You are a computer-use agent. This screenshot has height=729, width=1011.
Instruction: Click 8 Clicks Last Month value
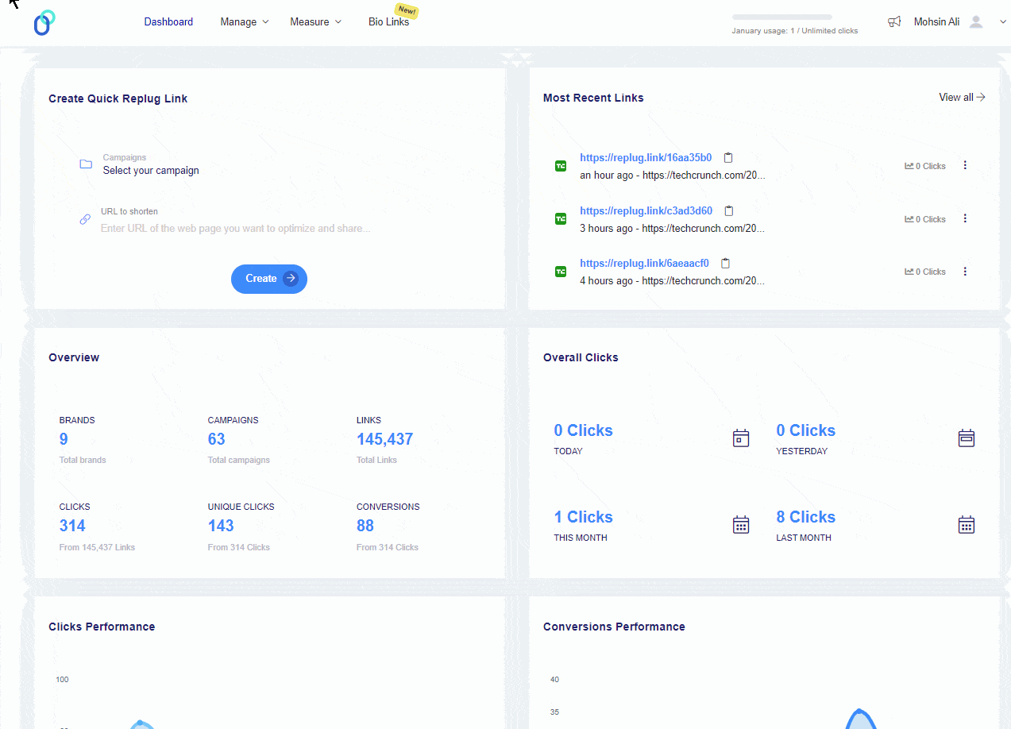[x=805, y=517]
